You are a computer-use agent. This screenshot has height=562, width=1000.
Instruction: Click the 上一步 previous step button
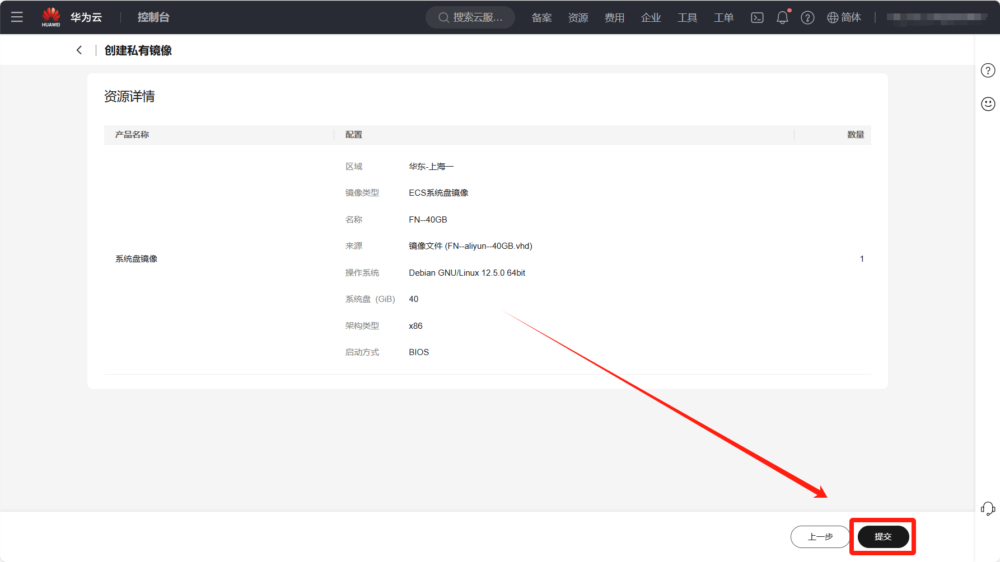pos(820,537)
